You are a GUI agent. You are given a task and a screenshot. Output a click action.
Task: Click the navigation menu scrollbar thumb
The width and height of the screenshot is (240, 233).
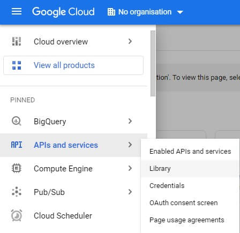[x=153, y=64]
